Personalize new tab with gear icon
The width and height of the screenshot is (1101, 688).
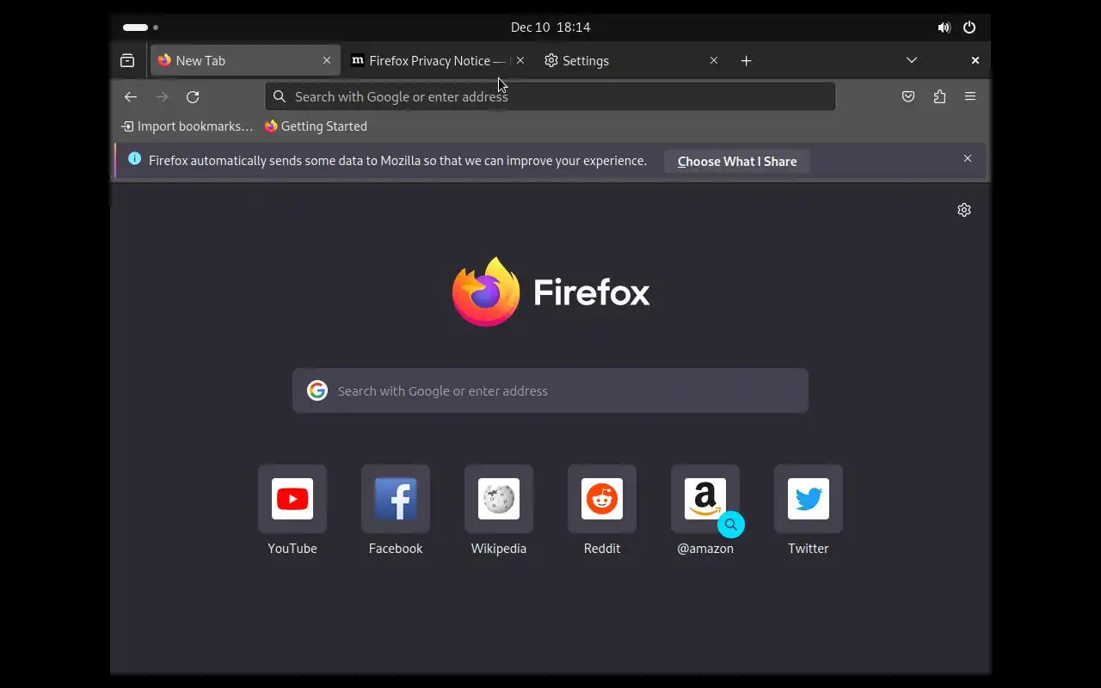[x=964, y=210]
